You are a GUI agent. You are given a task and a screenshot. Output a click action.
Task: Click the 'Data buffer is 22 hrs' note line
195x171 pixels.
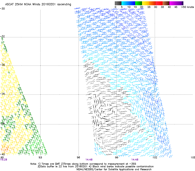95,167
